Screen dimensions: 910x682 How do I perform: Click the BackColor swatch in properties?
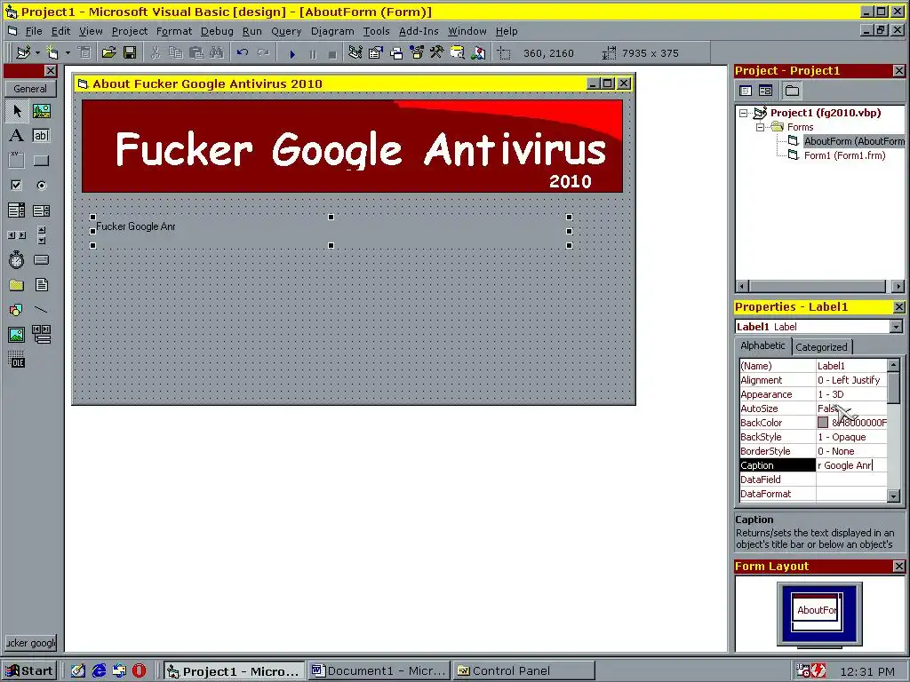tap(822, 422)
